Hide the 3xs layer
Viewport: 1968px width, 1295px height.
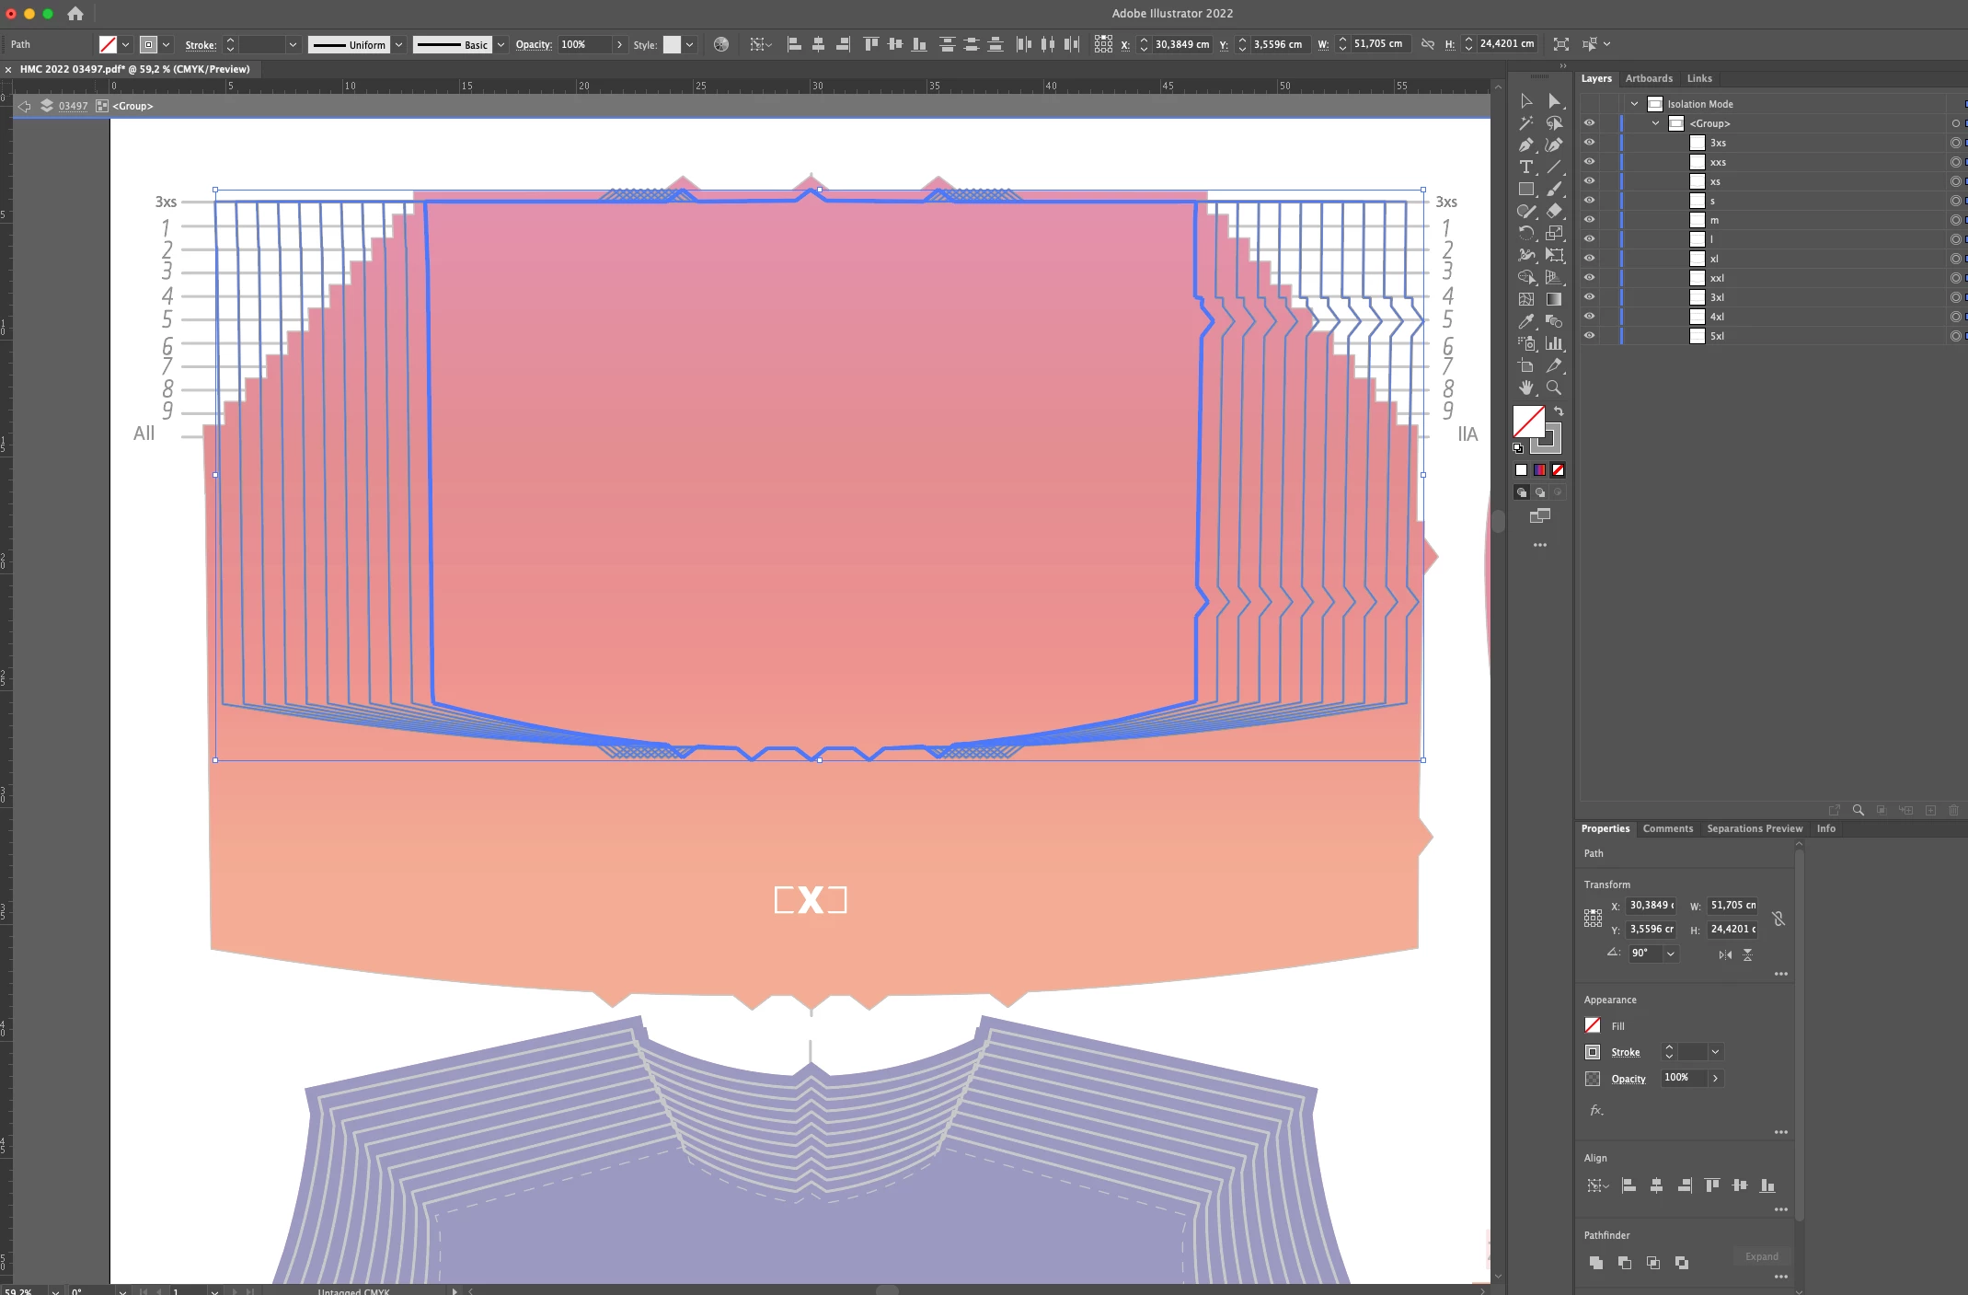pos(1589,143)
